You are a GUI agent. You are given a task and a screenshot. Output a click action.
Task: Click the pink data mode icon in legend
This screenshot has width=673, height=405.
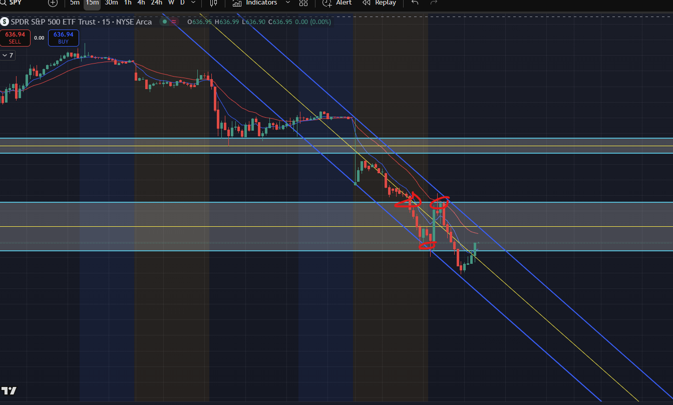[x=174, y=22]
